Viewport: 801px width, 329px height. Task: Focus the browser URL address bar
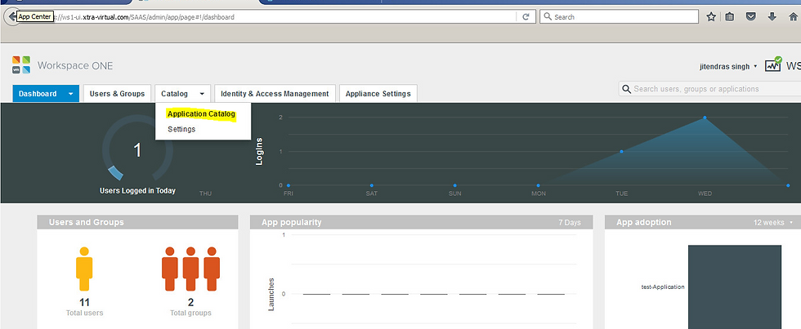tap(268, 17)
